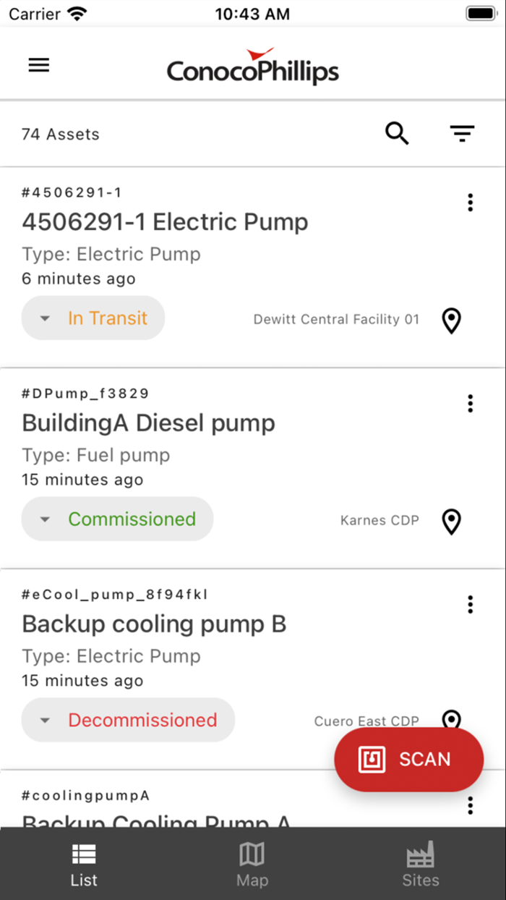Open the hamburger navigation menu
Screen dimensions: 506x900
click(38, 64)
